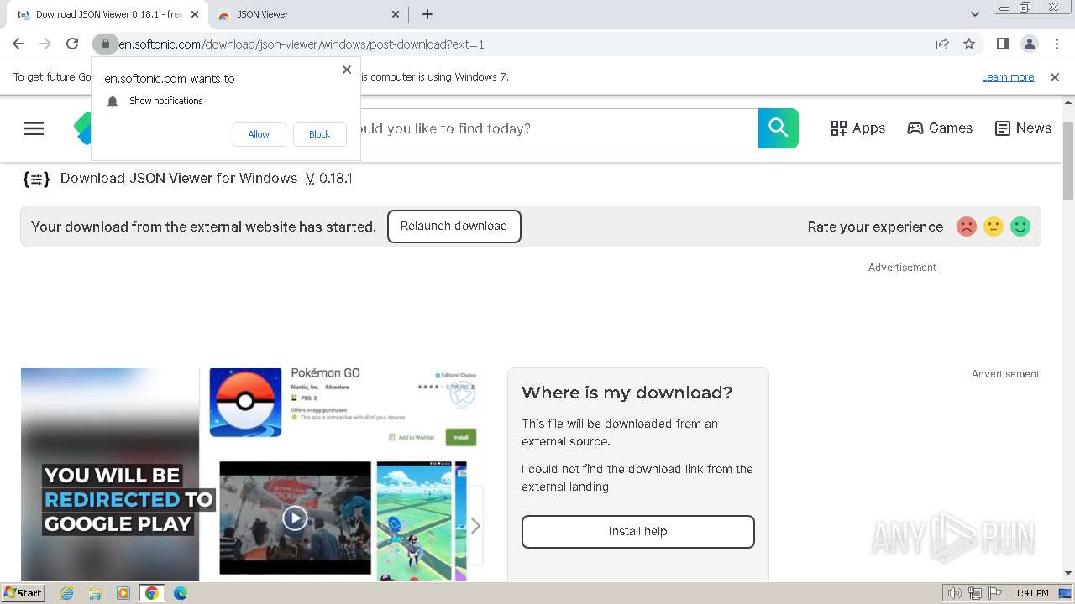Click the address bar URL
The image size is (1075, 604).
[x=302, y=44]
